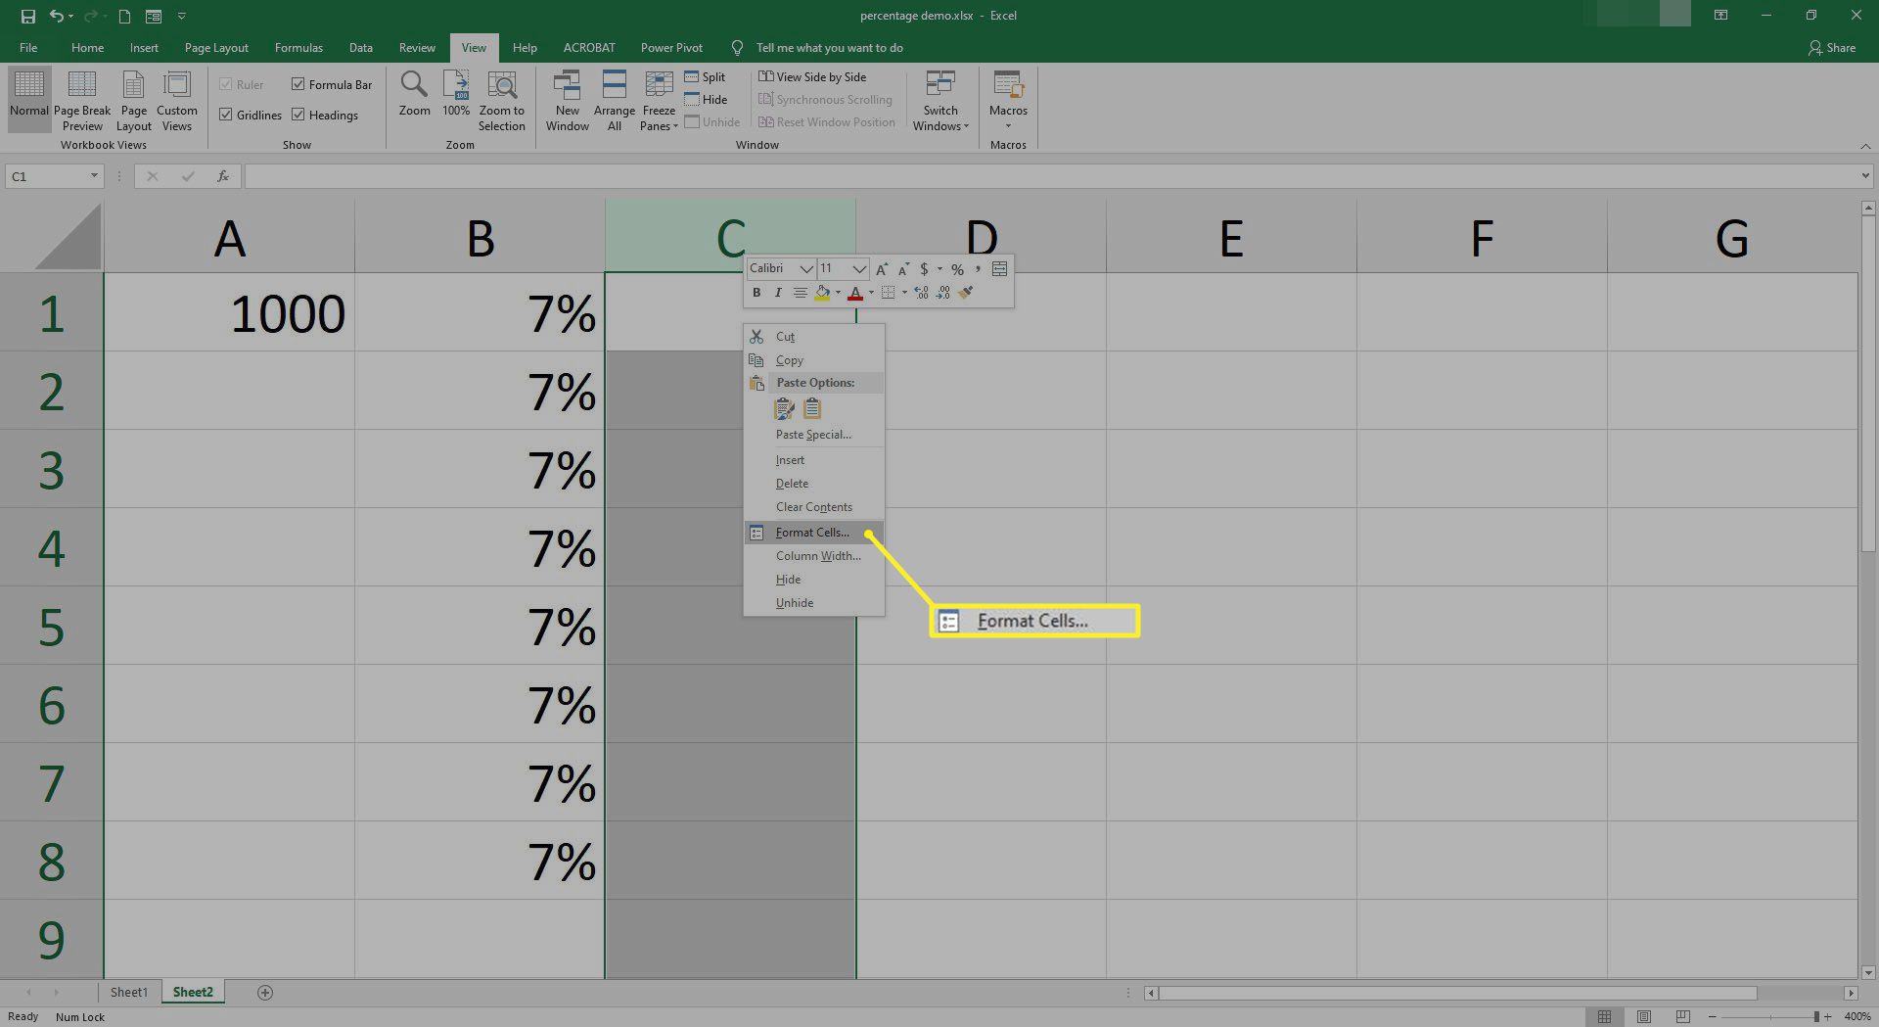
Task: Undo the last action
Action: pyautogui.click(x=58, y=17)
